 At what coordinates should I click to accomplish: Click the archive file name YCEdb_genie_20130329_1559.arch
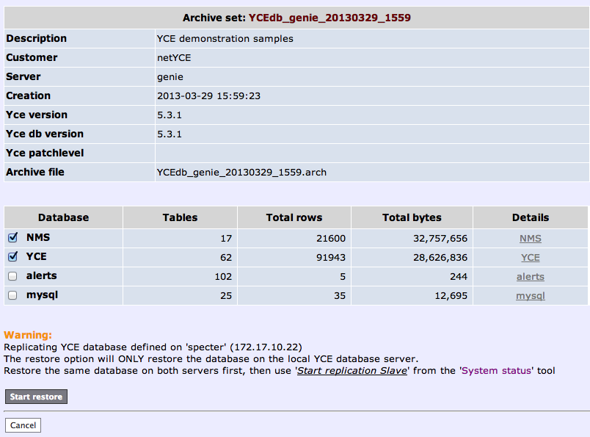(241, 173)
